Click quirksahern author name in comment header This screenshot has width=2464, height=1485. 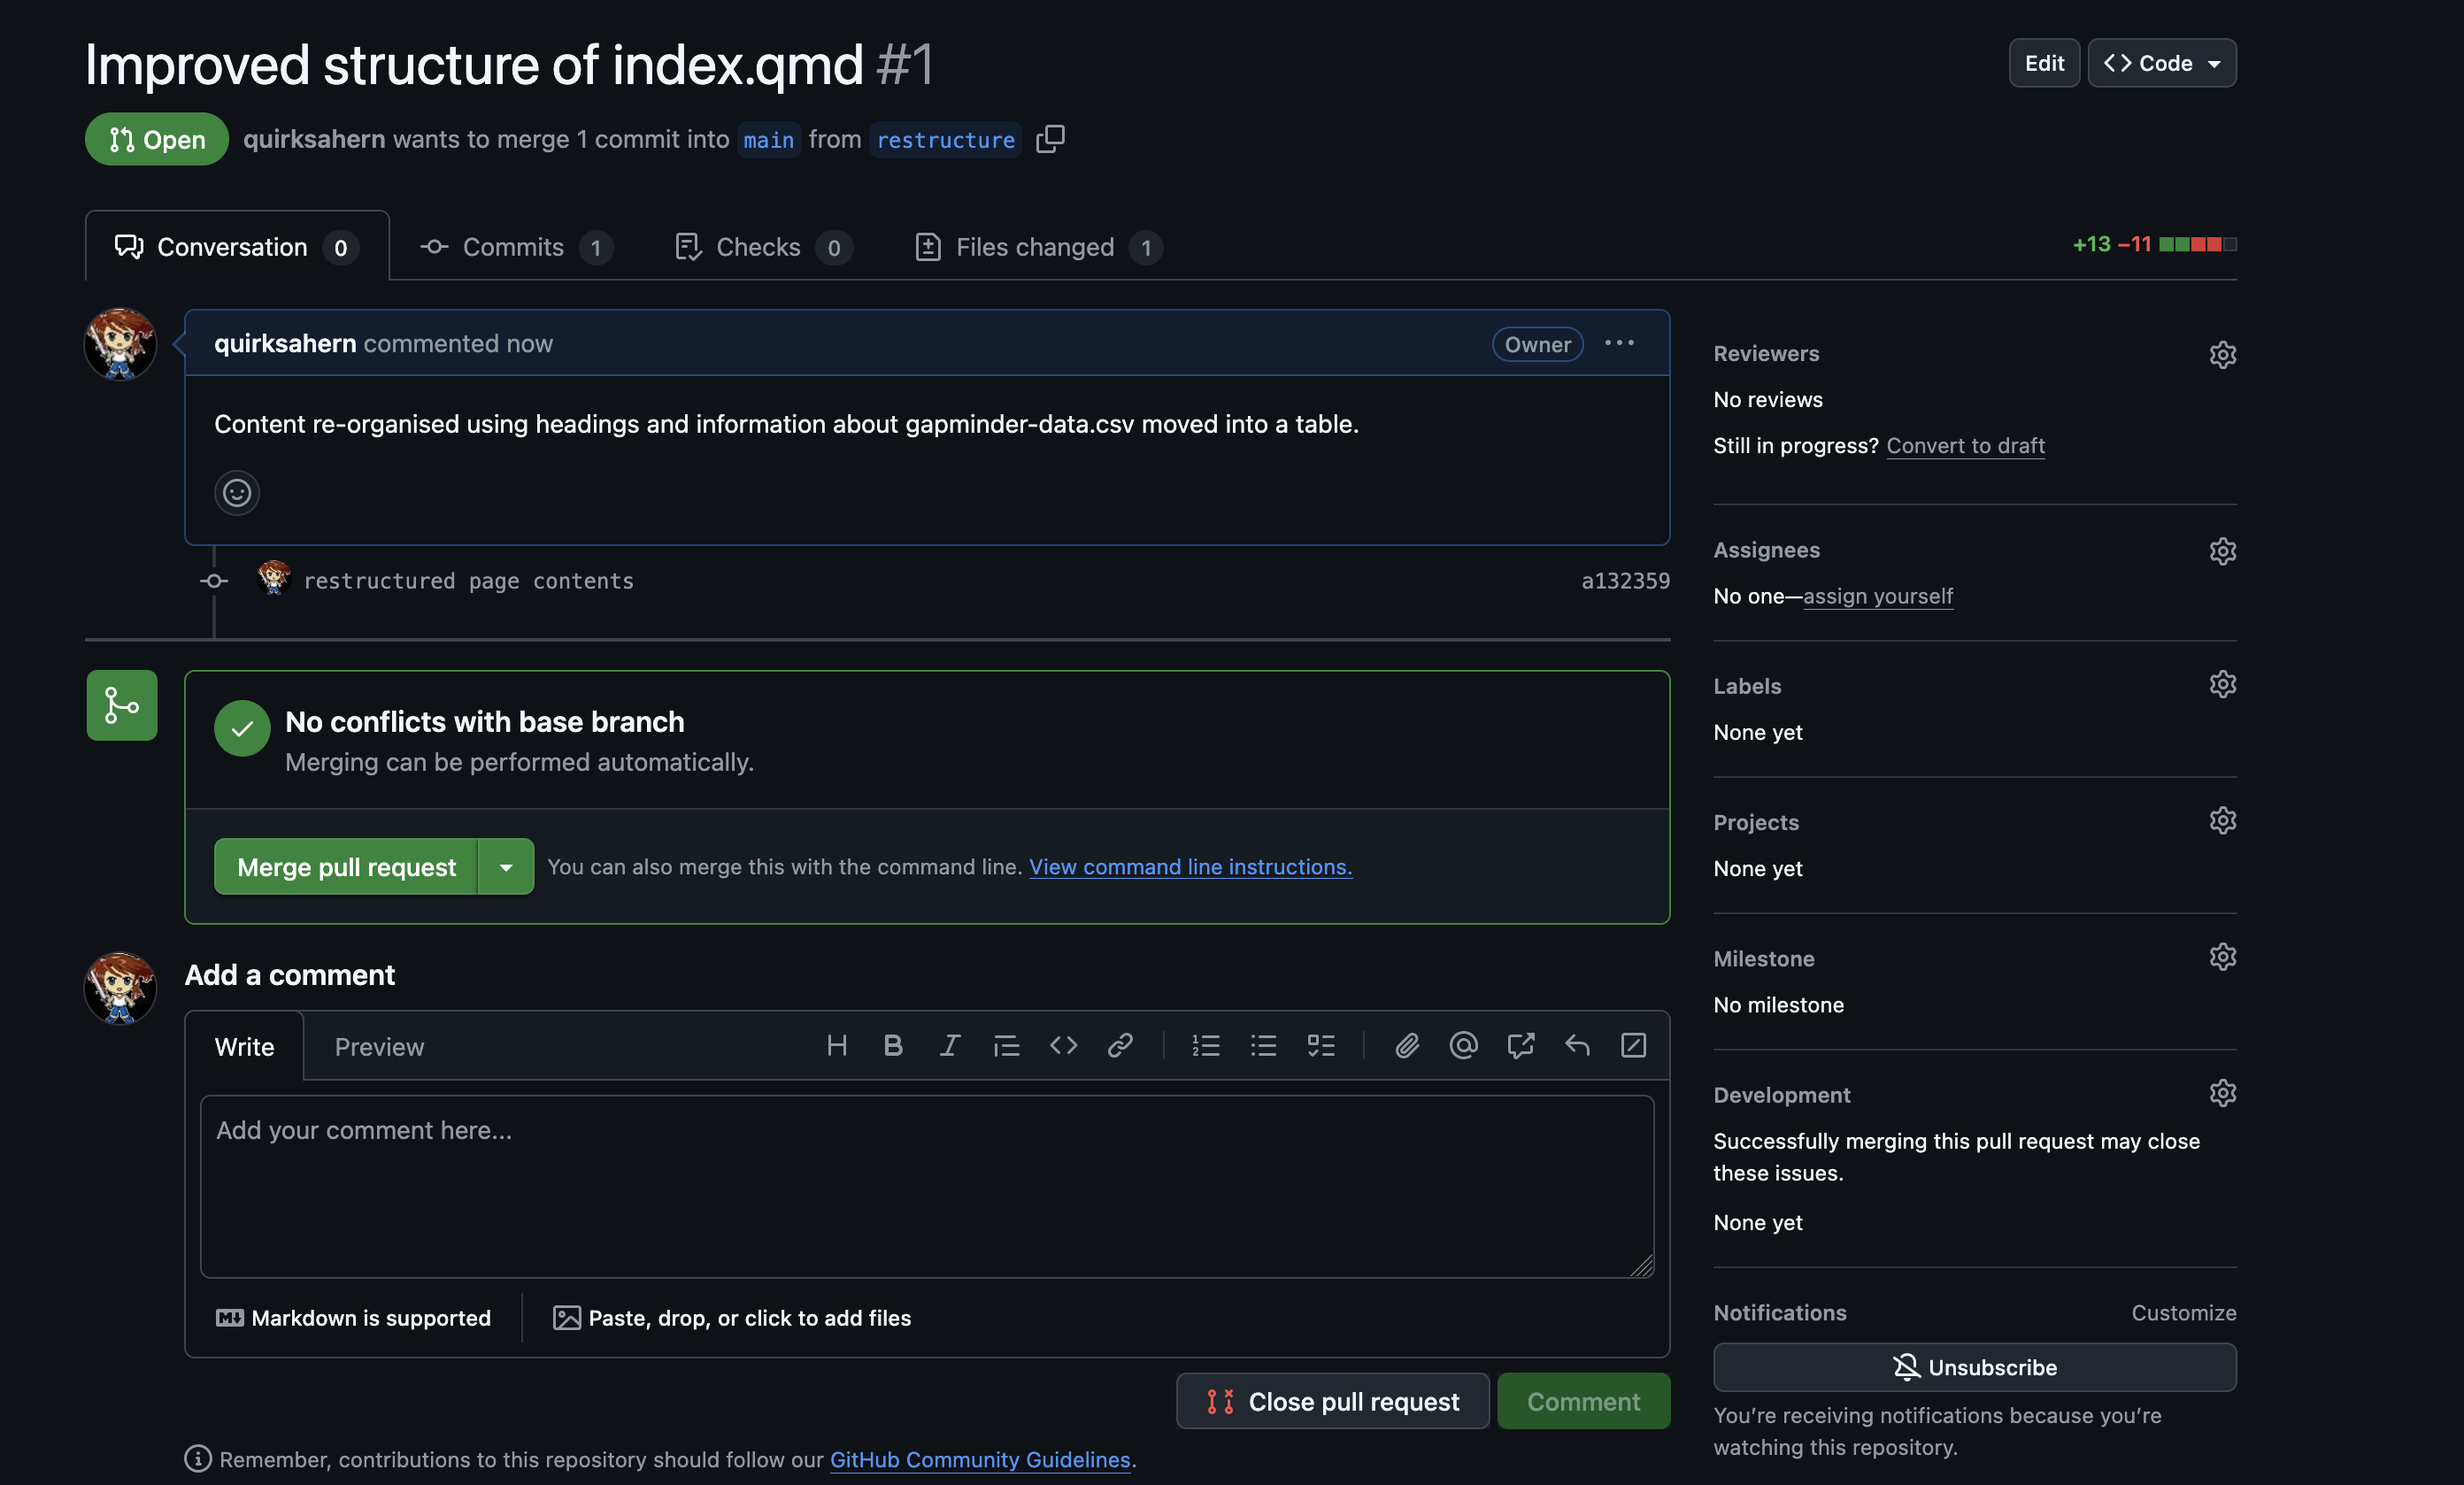pyautogui.click(x=285, y=343)
